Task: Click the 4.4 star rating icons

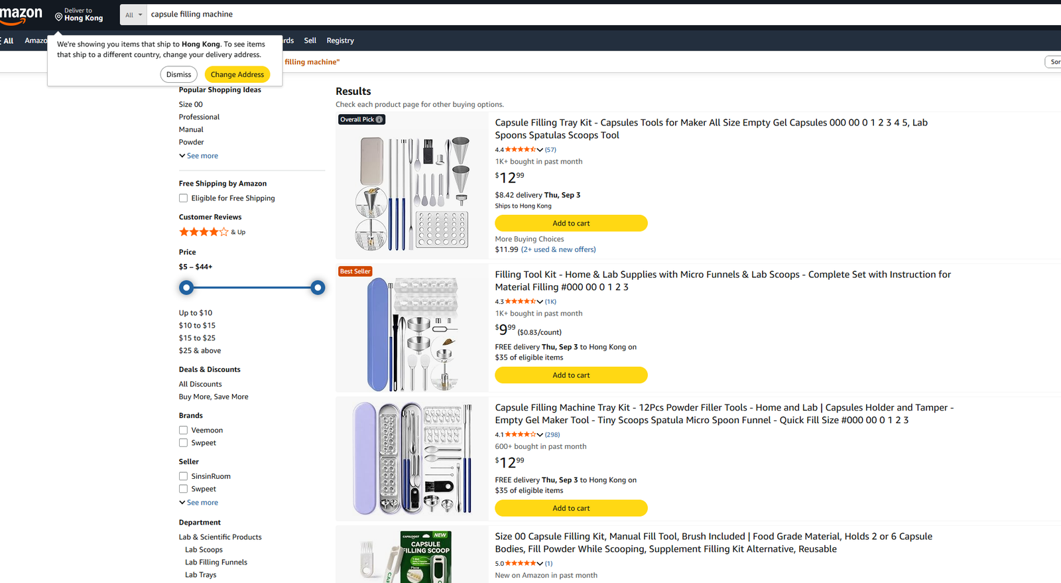Action: pos(521,150)
